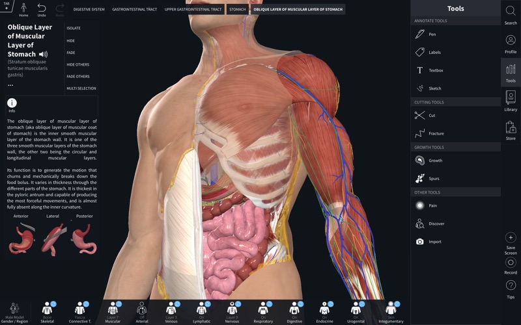The image size is (521, 325).
Task: Save the current screen
Action: coord(511,243)
